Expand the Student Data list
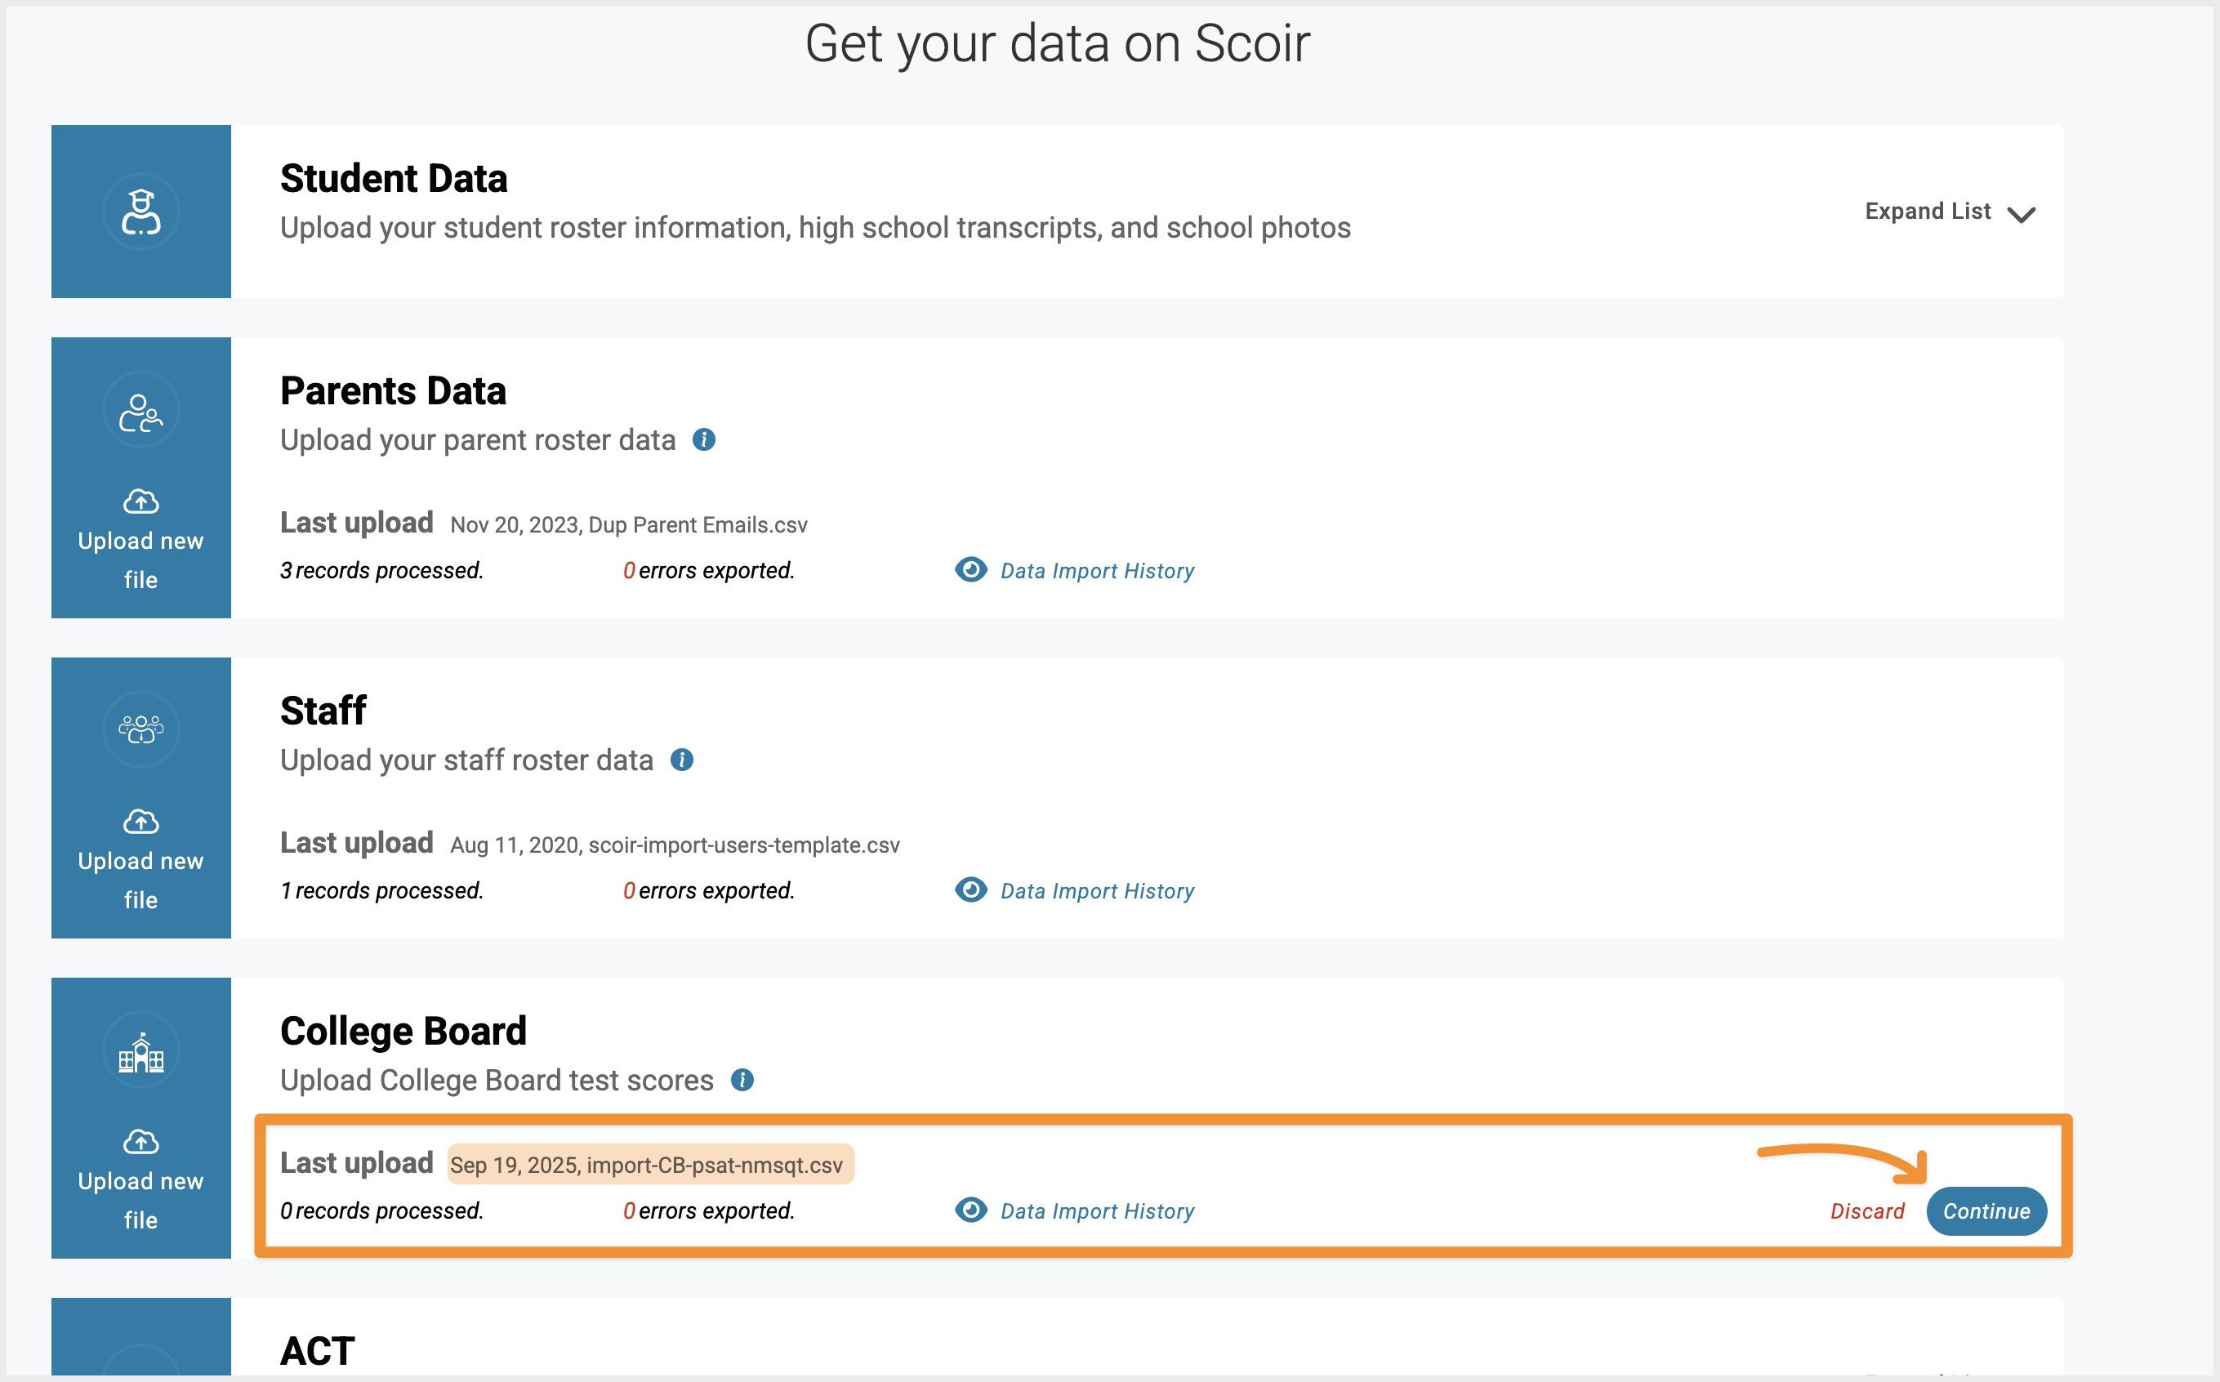Viewport: 2220px width, 1382px height. (x=1928, y=212)
